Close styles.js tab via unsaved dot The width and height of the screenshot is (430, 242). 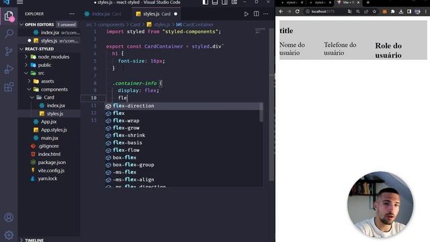pos(175,13)
